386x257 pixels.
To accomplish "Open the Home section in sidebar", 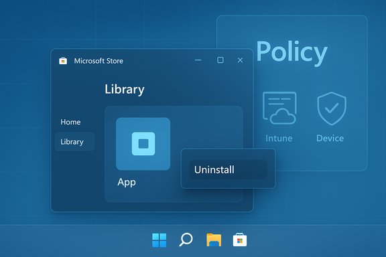I will [x=70, y=122].
